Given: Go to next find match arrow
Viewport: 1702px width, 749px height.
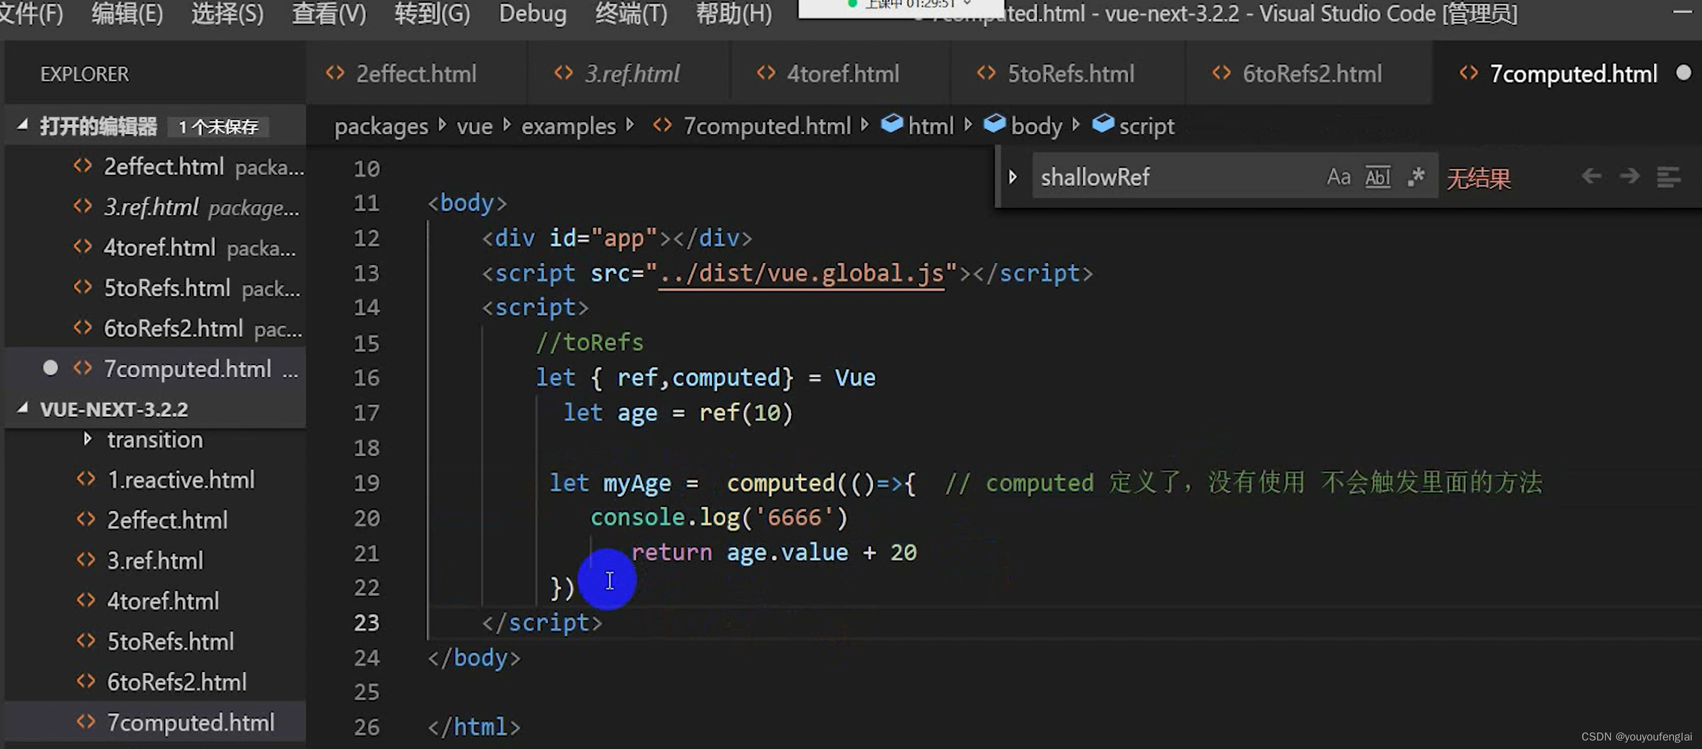Looking at the screenshot, I should pyautogui.click(x=1630, y=176).
